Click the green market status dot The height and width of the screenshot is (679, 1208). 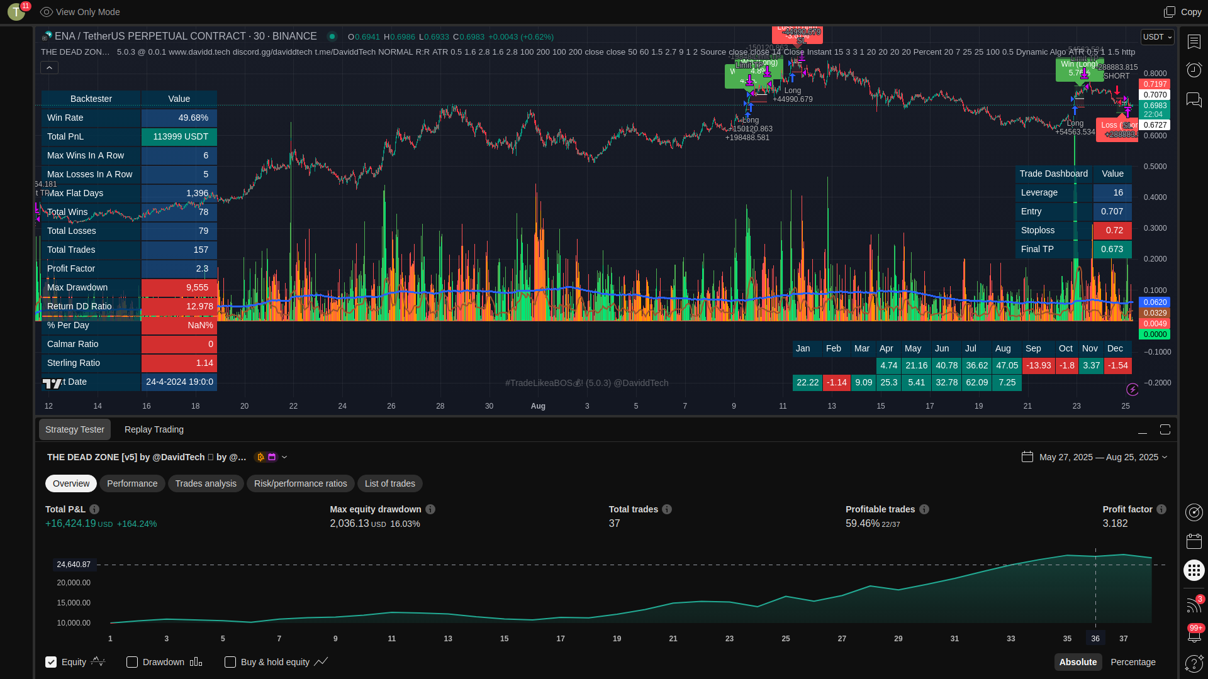pyautogui.click(x=332, y=36)
